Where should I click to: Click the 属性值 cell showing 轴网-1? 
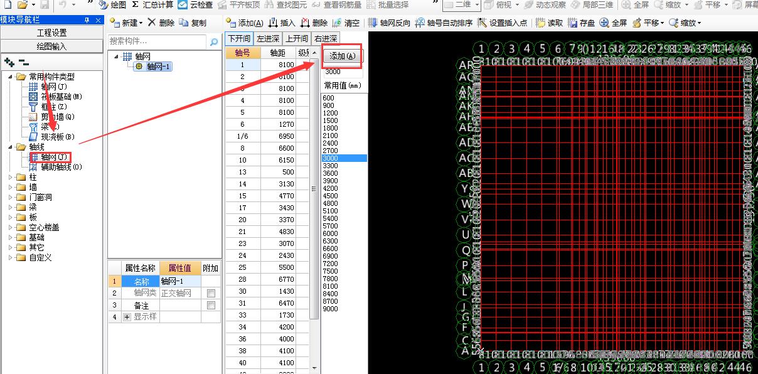180,281
